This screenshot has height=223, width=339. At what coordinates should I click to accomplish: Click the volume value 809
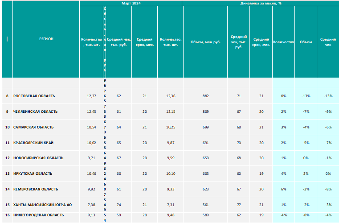click(x=205, y=111)
